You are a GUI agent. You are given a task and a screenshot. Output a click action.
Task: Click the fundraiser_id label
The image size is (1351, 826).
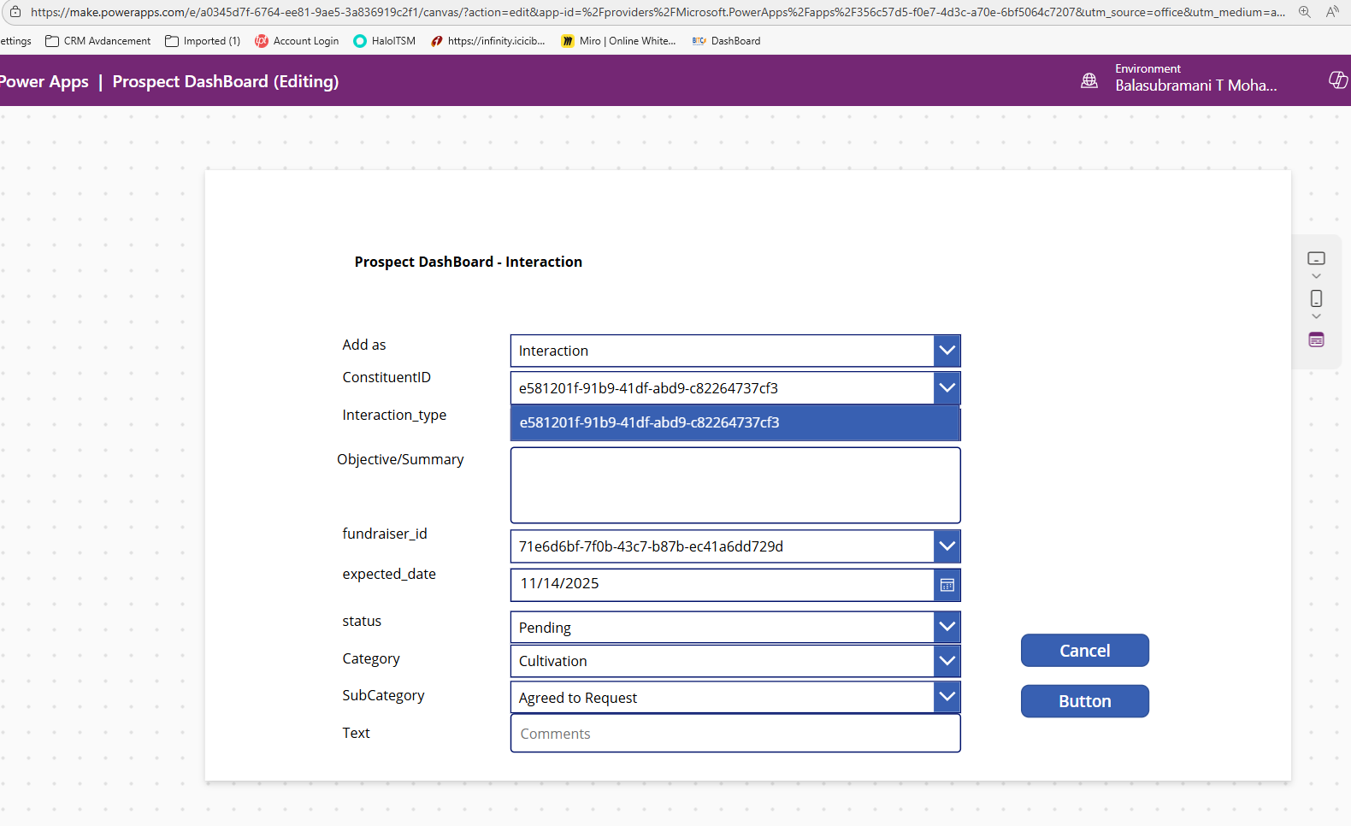(x=385, y=534)
